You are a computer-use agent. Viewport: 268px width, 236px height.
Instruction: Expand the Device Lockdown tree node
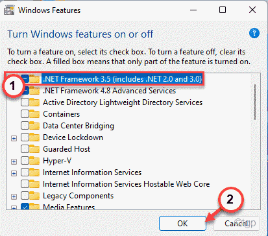tap(14, 138)
